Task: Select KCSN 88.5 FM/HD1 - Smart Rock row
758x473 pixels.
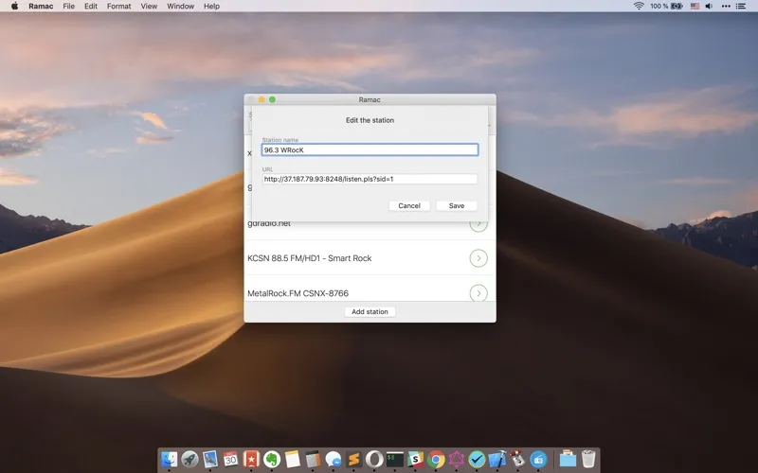Action: pos(370,258)
